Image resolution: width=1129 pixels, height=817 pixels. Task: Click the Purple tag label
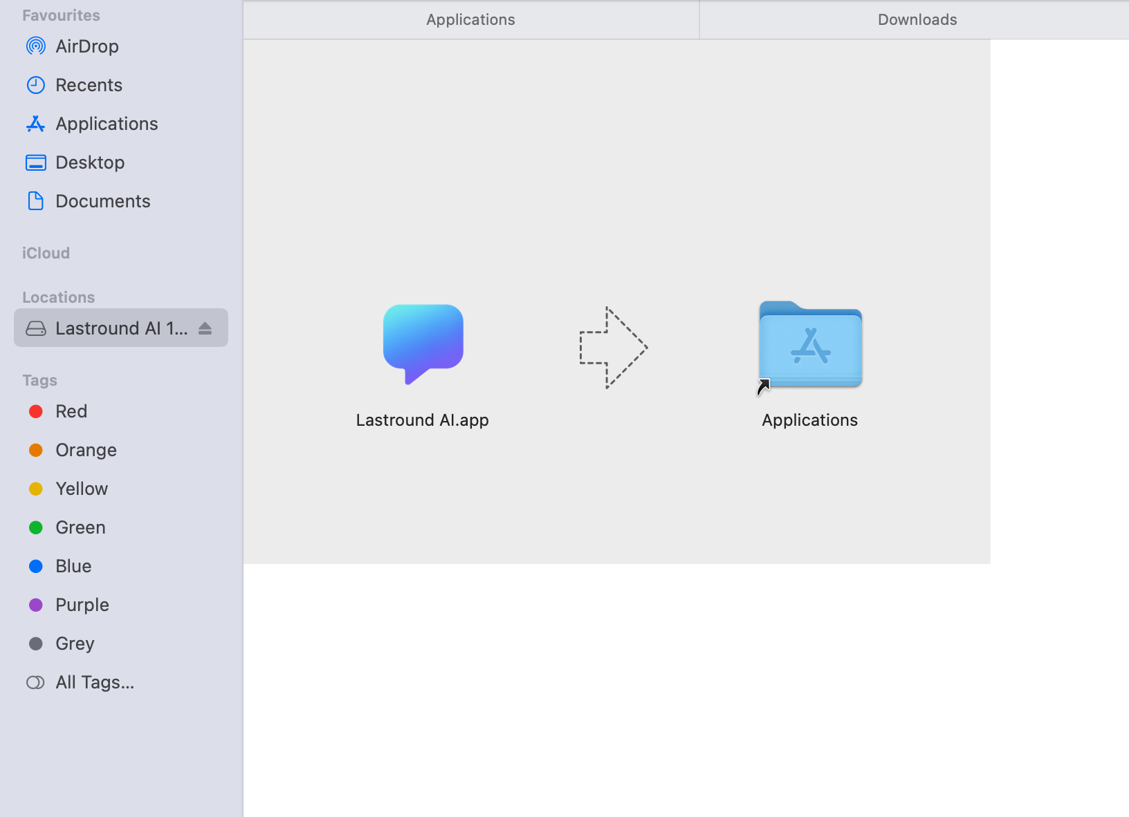click(82, 605)
